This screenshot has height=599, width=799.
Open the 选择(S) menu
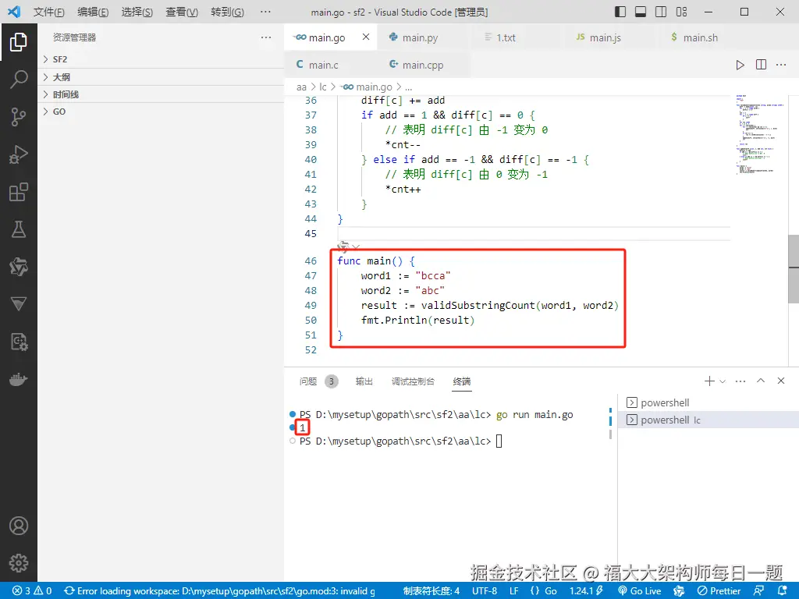point(137,12)
